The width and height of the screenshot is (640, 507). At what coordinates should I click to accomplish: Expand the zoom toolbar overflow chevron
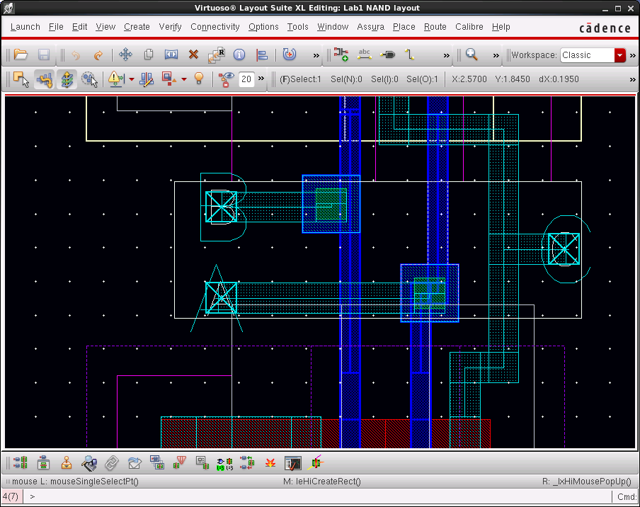point(496,55)
